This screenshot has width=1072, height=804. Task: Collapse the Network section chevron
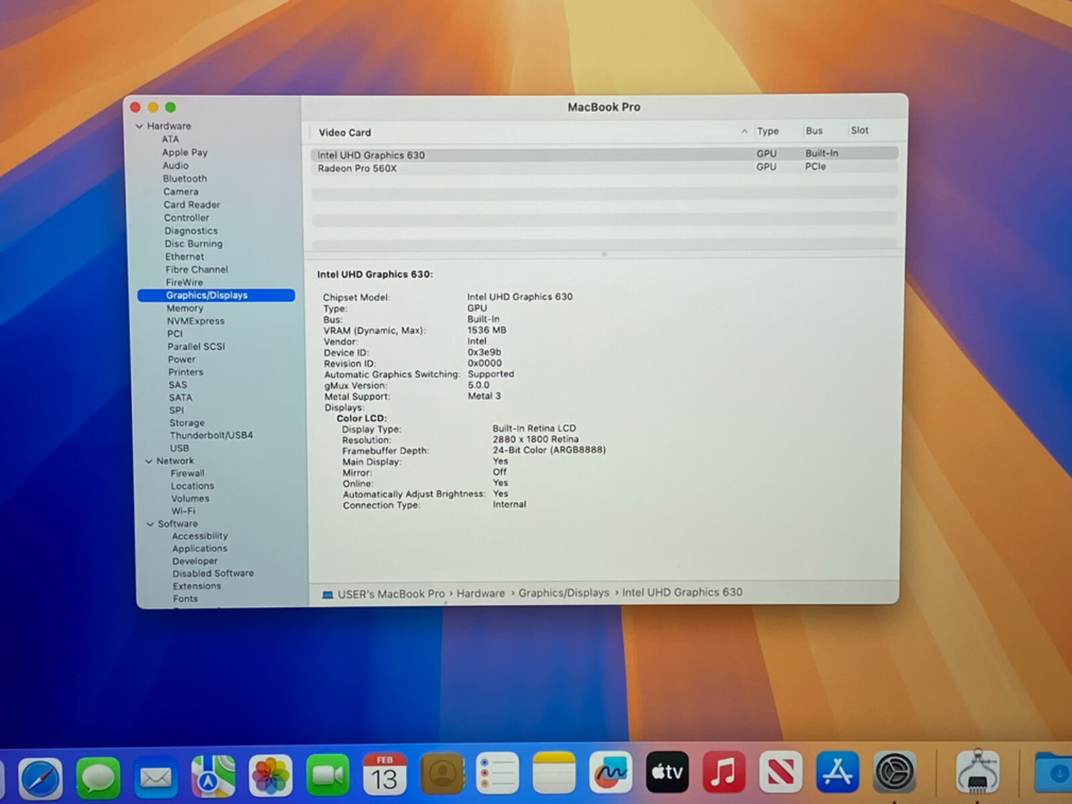pos(149,461)
